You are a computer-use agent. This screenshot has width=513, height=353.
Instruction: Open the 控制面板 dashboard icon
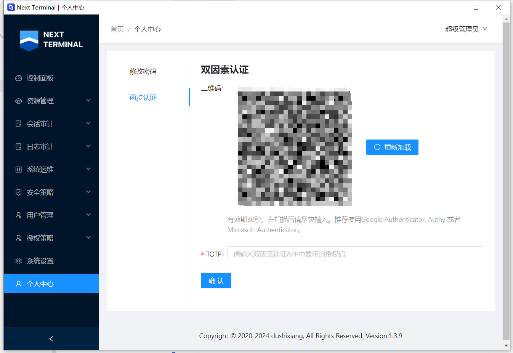click(x=18, y=78)
